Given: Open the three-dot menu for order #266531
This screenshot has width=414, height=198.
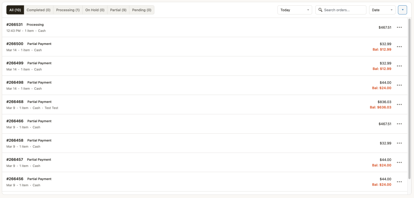Looking at the screenshot, I should 399,27.
